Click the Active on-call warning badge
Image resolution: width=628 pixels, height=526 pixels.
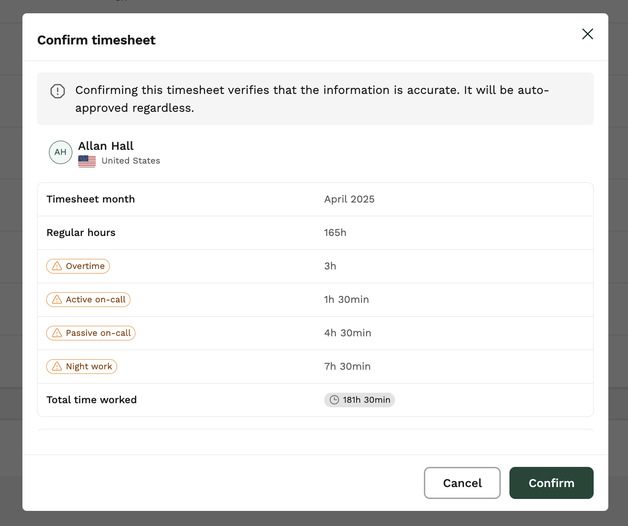coord(88,300)
